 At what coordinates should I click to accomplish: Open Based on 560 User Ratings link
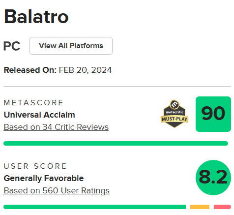(x=57, y=190)
